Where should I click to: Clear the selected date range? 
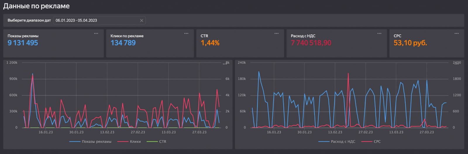(x=142, y=20)
